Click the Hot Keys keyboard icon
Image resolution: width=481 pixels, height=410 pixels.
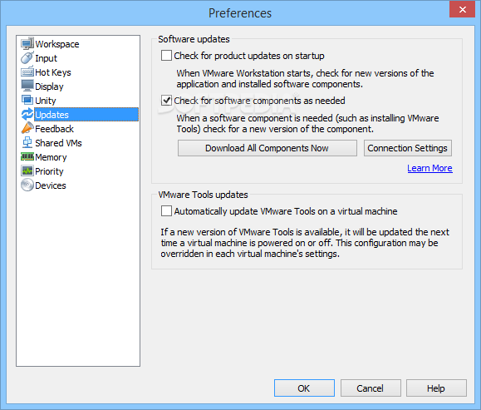point(27,72)
